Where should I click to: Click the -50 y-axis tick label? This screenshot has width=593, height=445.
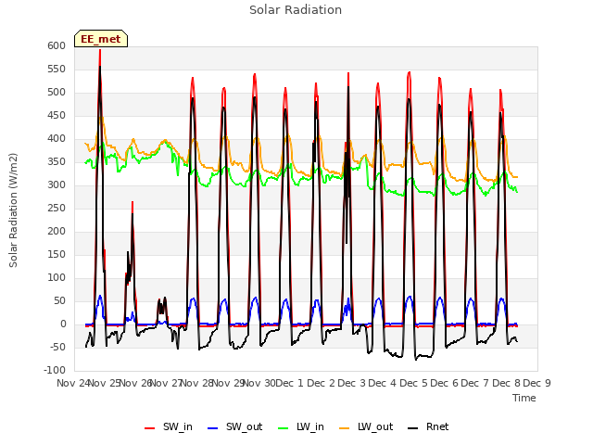point(58,347)
